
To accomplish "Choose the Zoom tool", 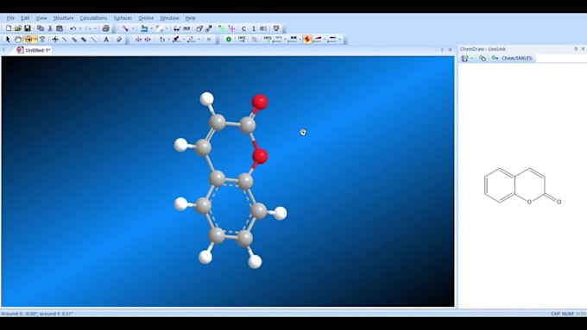I will pyautogui.click(x=42, y=40).
